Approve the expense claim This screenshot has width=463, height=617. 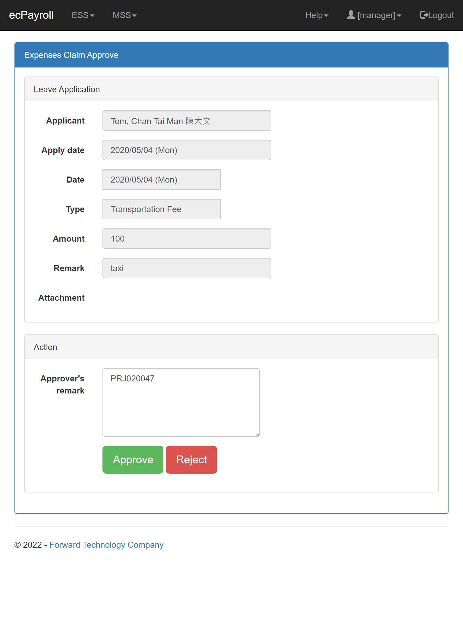[x=133, y=460]
